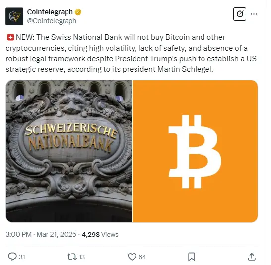Like the post with the heart icon
Image resolution: width=271 pixels, height=265 pixels.
pyautogui.click(x=132, y=257)
